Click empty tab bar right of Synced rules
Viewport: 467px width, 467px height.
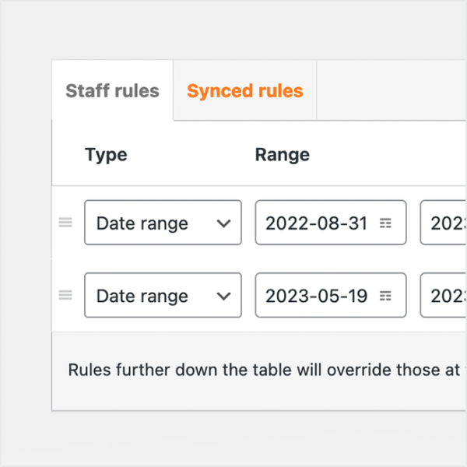point(389,90)
